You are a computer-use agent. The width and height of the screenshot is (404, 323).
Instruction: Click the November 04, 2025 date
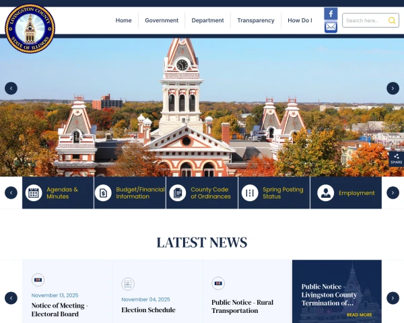pos(145,299)
